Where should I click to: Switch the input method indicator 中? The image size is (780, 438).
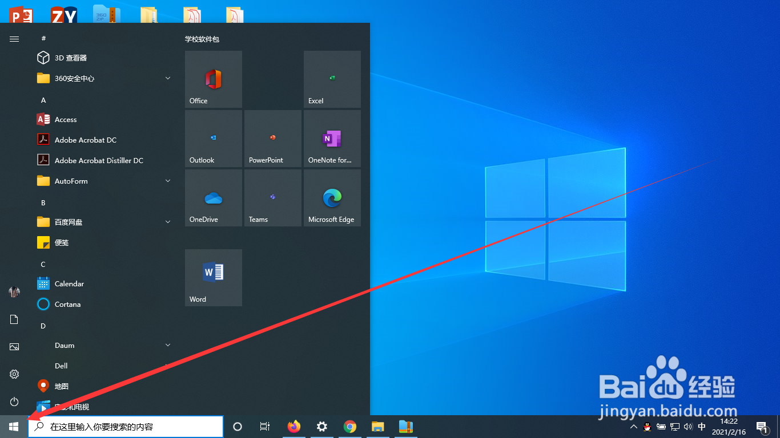(702, 427)
